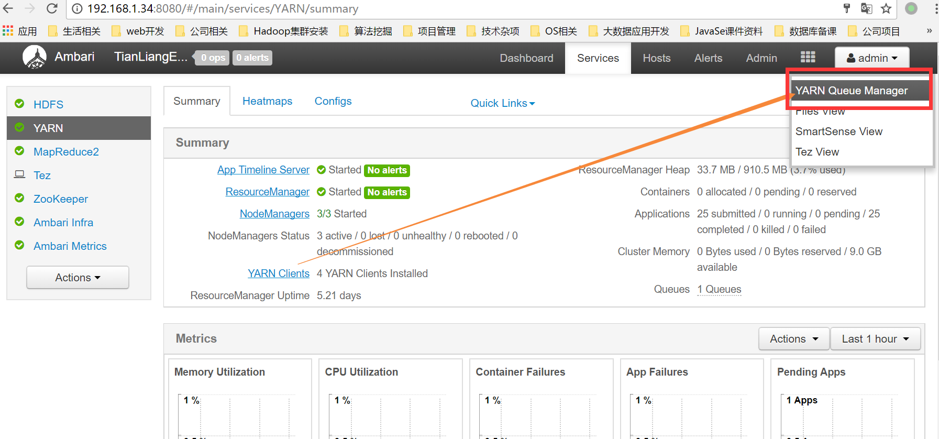Open the Memory Utilization metric widget
939x439 pixels.
click(240, 399)
